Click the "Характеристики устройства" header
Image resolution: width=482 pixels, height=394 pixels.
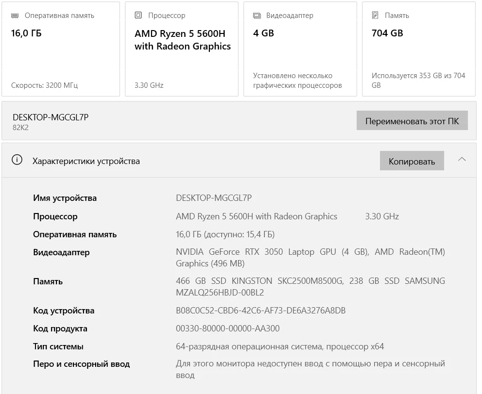click(86, 161)
